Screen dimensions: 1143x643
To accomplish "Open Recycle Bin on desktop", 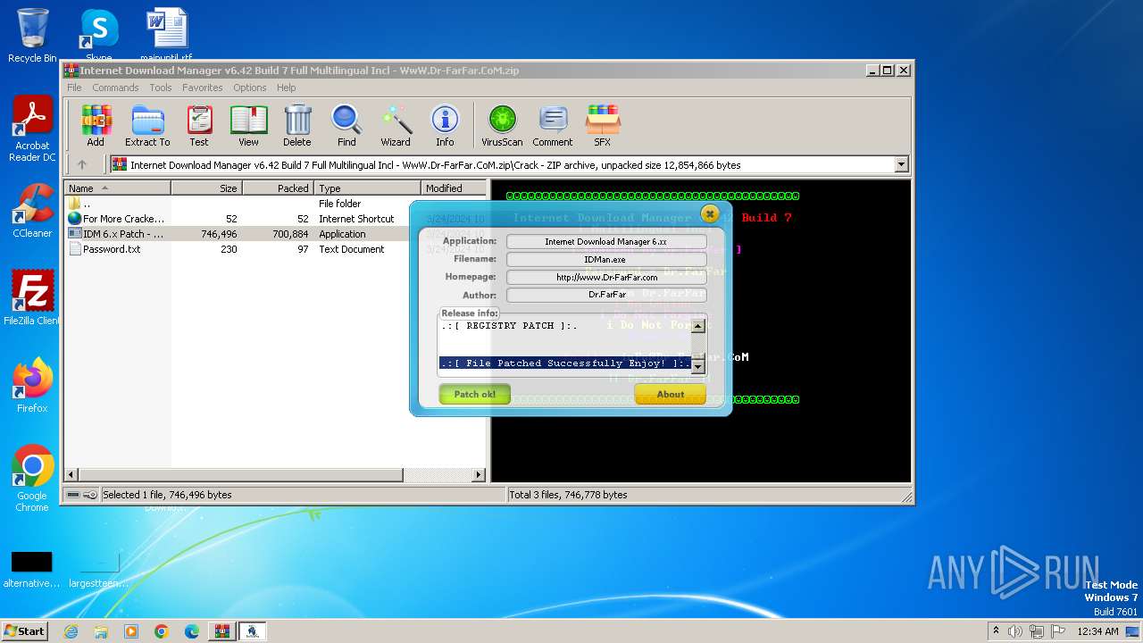I will point(32,36).
